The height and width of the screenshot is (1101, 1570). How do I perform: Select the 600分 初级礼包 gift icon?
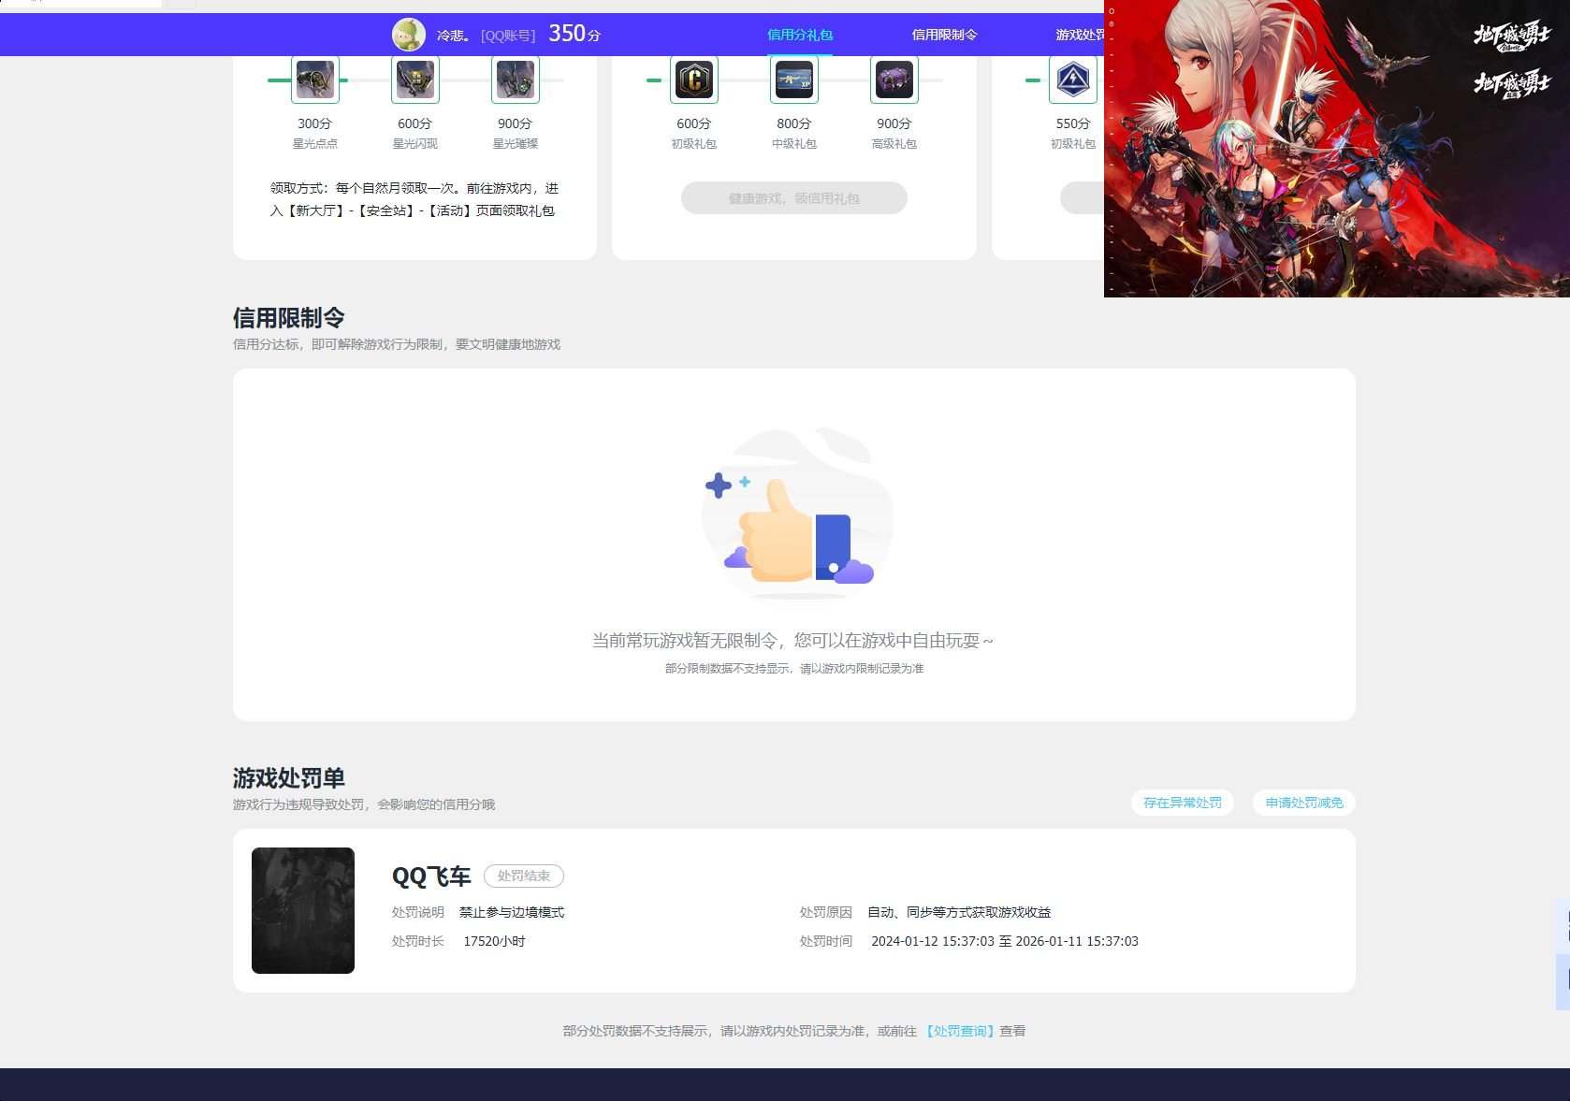tap(694, 80)
